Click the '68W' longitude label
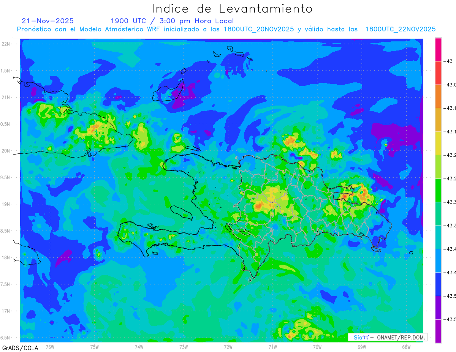The height and width of the screenshot is (352, 456). click(x=406, y=347)
